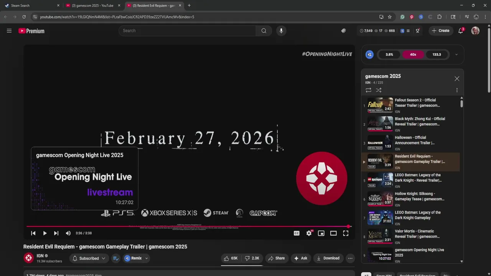Viewport: 491px width, 276px height.
Task: Share this video
Action: 276,258
